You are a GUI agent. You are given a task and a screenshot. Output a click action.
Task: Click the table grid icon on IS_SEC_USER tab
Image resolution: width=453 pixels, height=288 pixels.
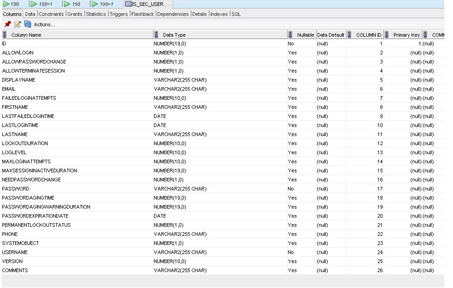[x=129, y=4]
